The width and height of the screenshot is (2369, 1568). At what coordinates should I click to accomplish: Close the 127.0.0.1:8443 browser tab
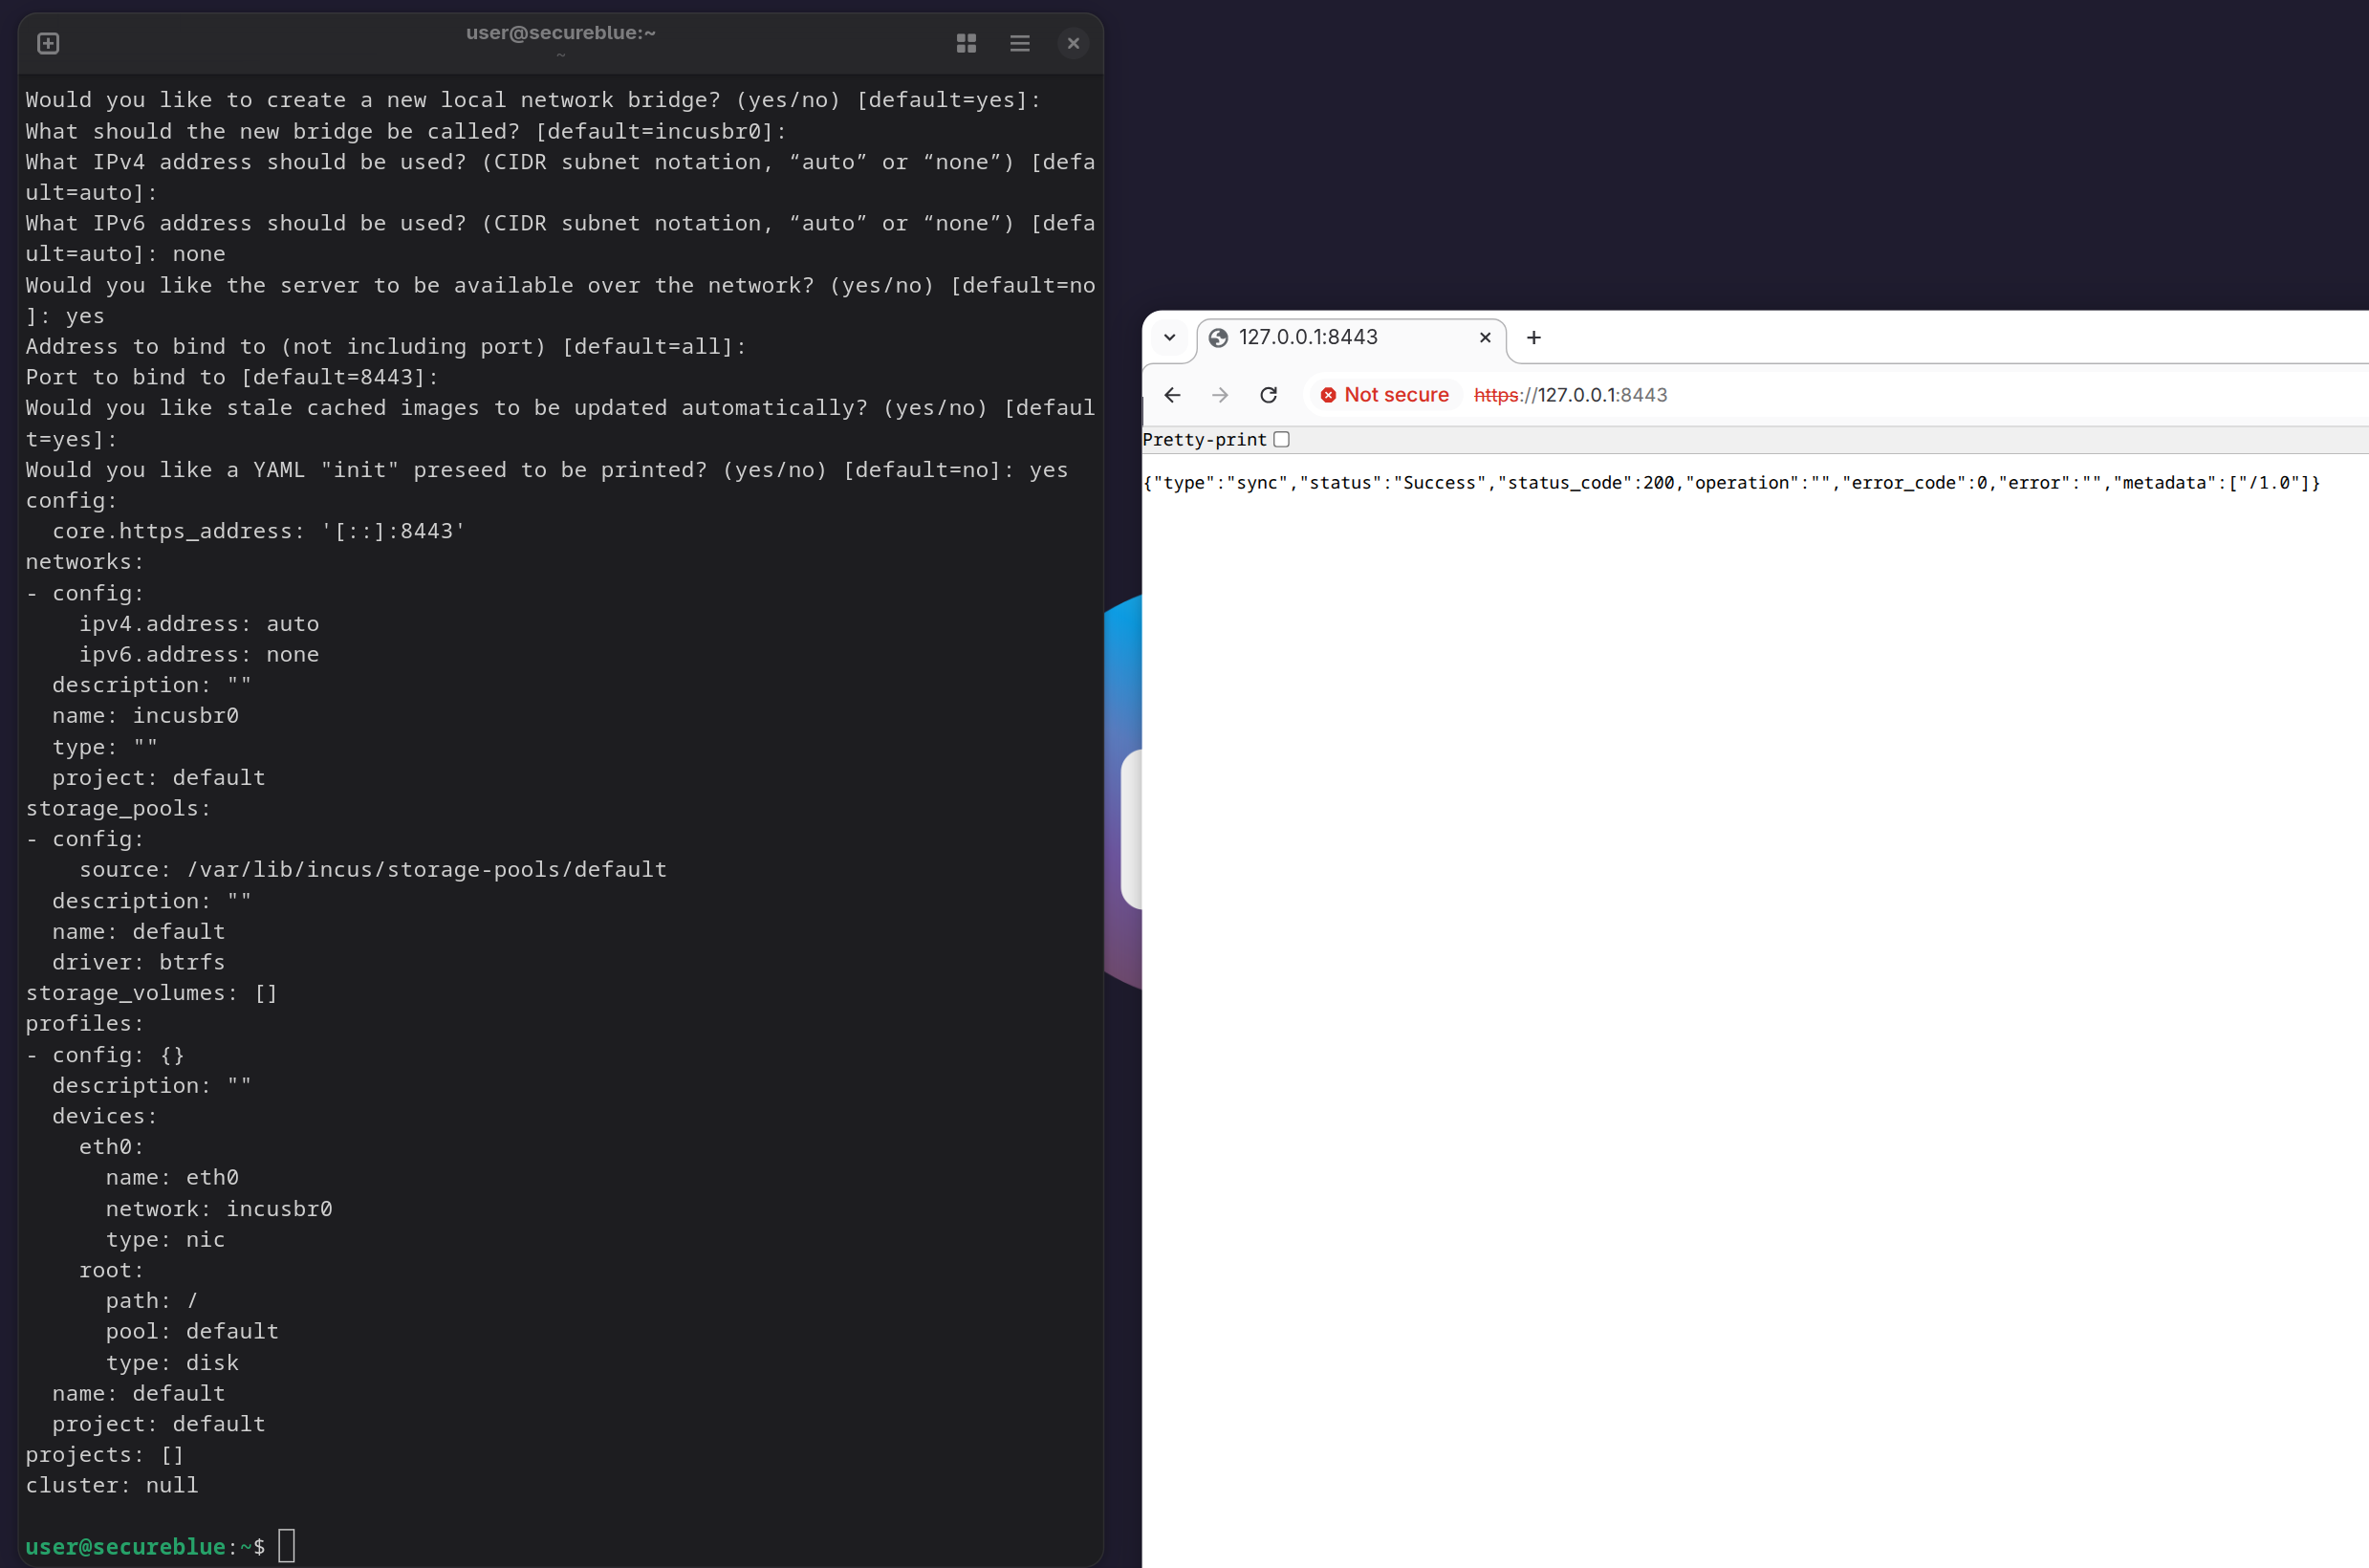click(x=1485, y=338)
